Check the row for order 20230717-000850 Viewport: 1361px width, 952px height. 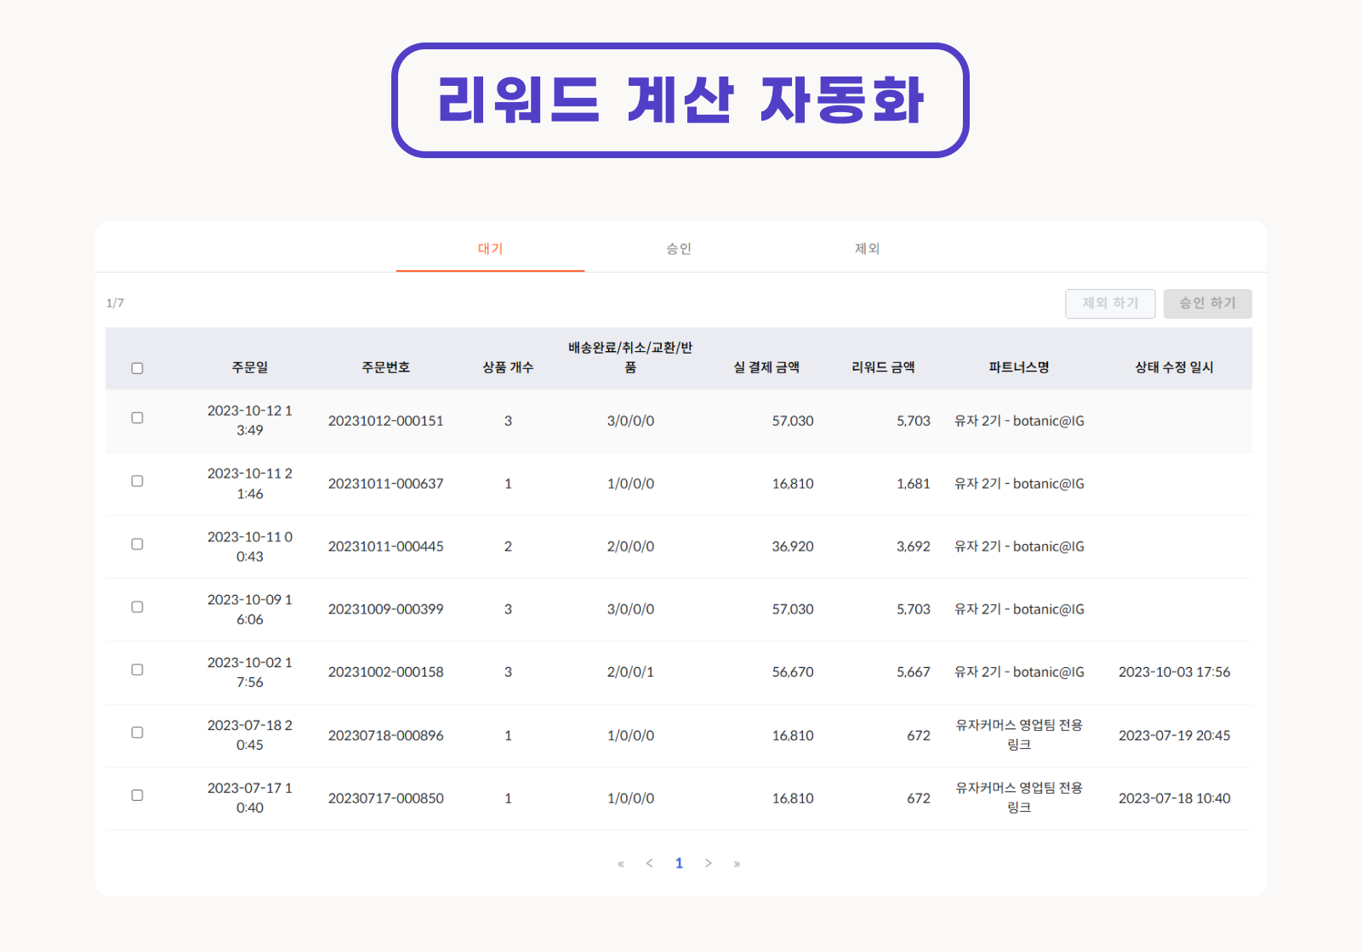[137, 795]
